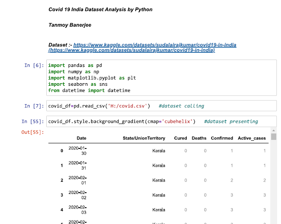Click Kerala in row 2
Image resolution: width=281 pixels, height=224 pixels.
[158, 180]
